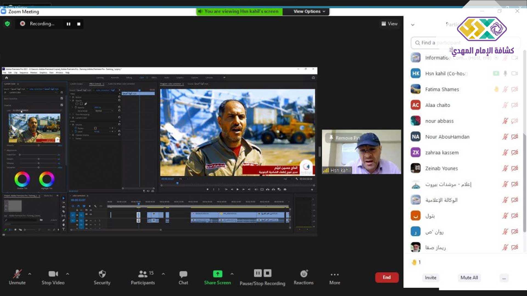Open the Security shield menu

click(x=102, y=274)
